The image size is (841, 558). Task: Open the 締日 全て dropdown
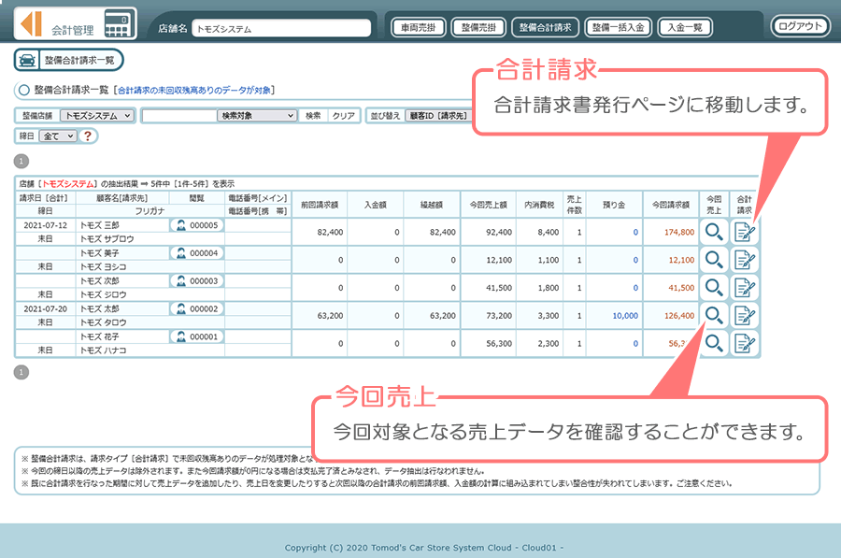point(57,136)
